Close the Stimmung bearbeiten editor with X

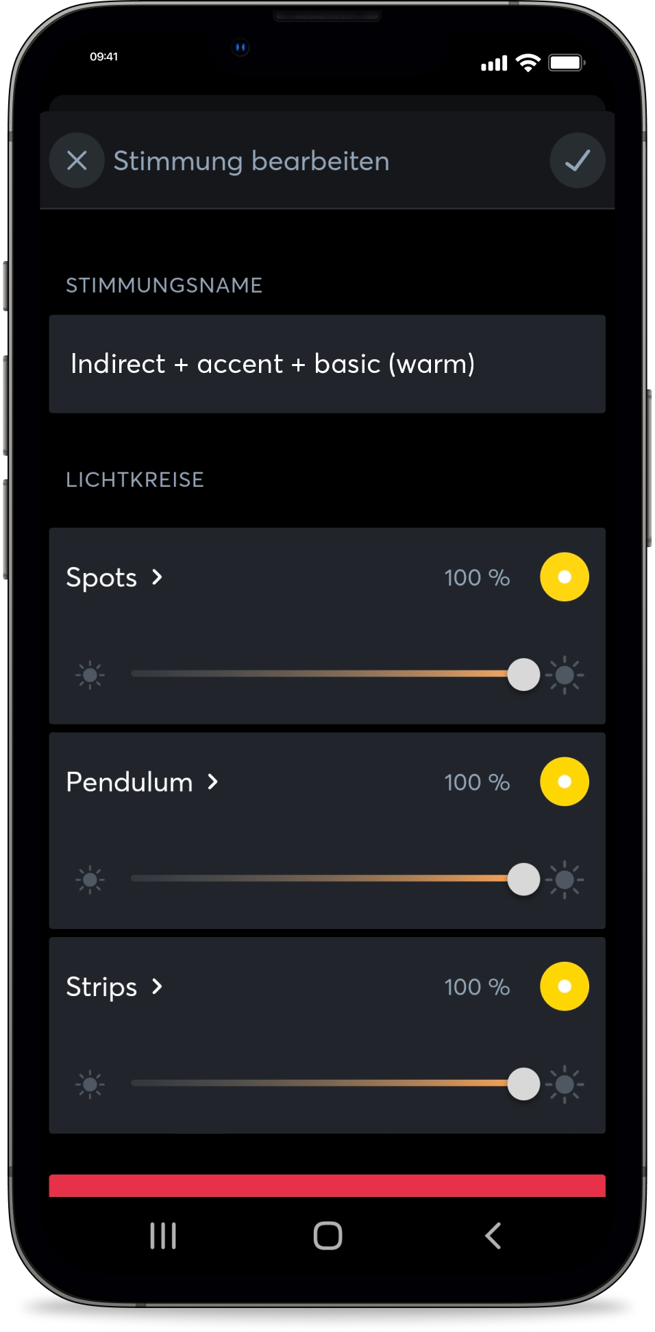(x=77, y=160)
